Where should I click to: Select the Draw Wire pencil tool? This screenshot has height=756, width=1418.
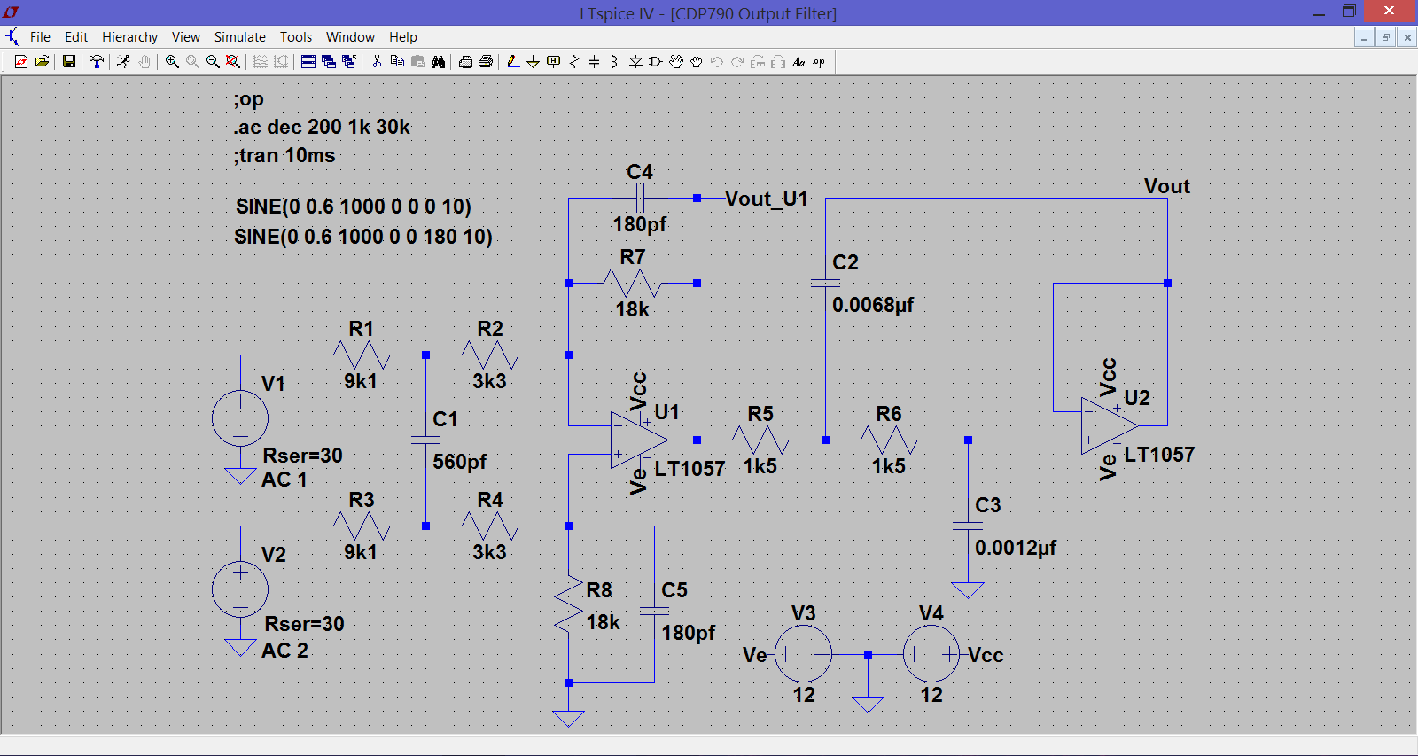pyautogui.click(x=512, y=62)
